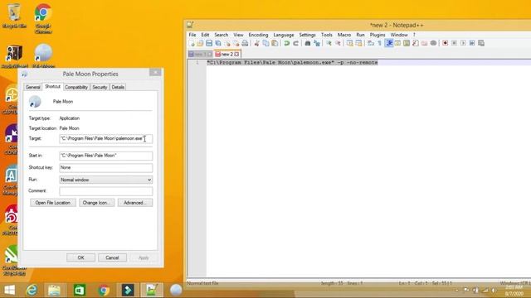Click inside the Target input field
531x298 pixels.
[106, 138]
